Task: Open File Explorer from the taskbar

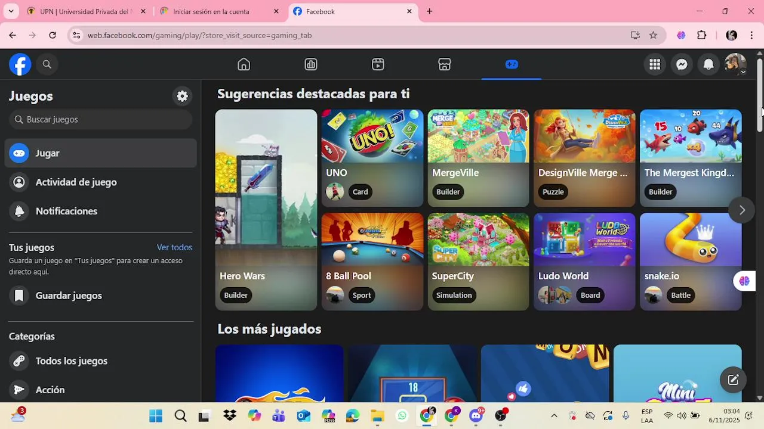Action: (x=377, y=415)
